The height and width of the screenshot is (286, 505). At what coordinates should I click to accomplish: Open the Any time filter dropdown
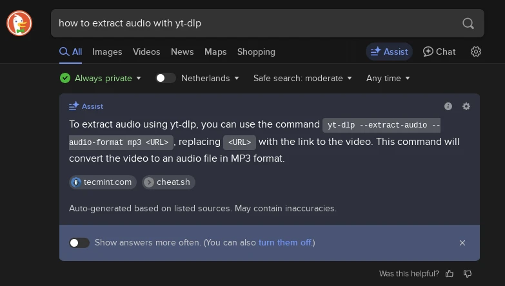coord(388,78)
